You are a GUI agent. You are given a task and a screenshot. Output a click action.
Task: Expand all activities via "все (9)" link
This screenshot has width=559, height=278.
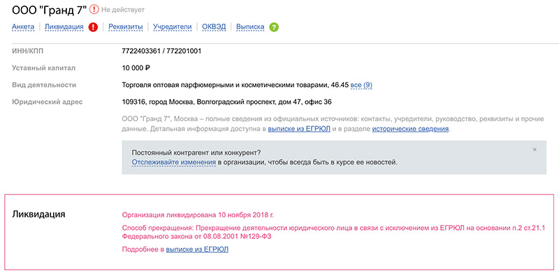pyautogui.click(x=361, y=85)
